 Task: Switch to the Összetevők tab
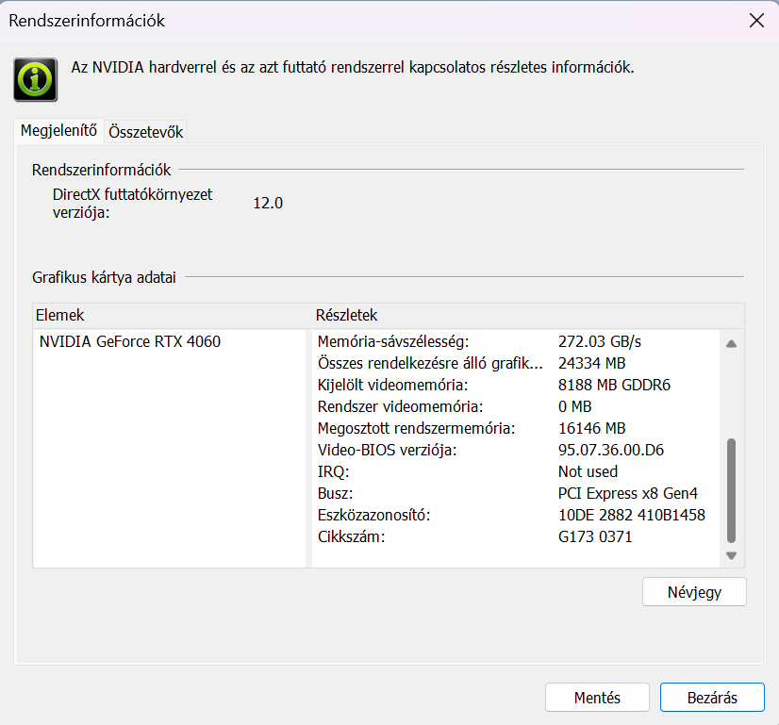click(145, 132)
